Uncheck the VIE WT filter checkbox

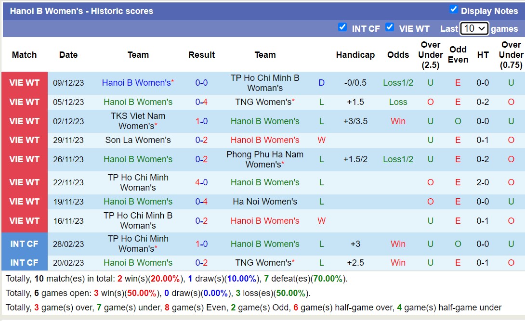coord(390,27)
